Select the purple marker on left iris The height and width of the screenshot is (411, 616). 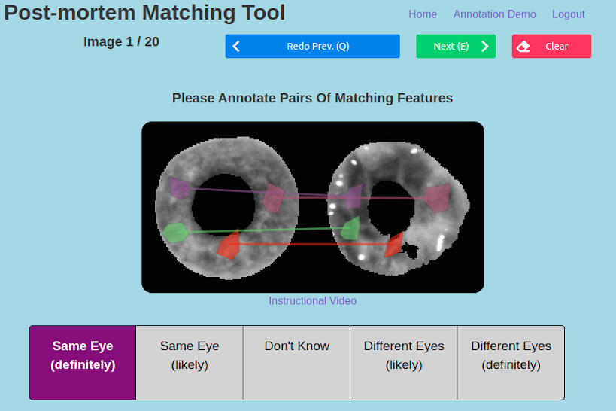180,188
